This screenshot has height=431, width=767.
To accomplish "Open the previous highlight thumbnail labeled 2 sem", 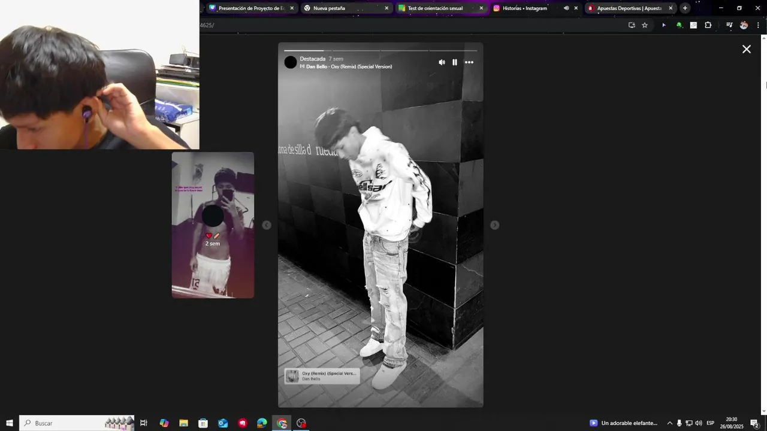I will coord(213,225).
